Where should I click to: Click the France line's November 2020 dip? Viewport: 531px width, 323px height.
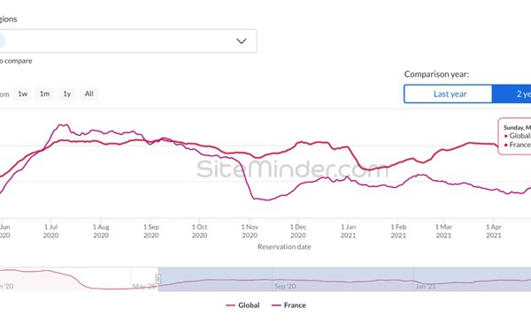[266, 199]
